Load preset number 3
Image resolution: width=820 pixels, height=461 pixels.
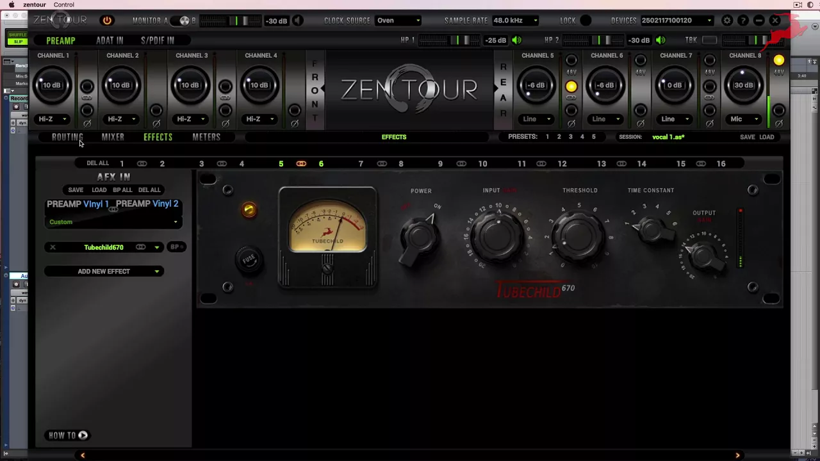coord(570,137)
